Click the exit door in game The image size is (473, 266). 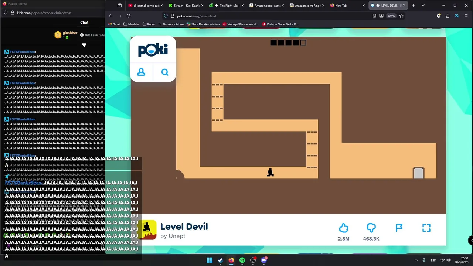[x=418, y=173]
